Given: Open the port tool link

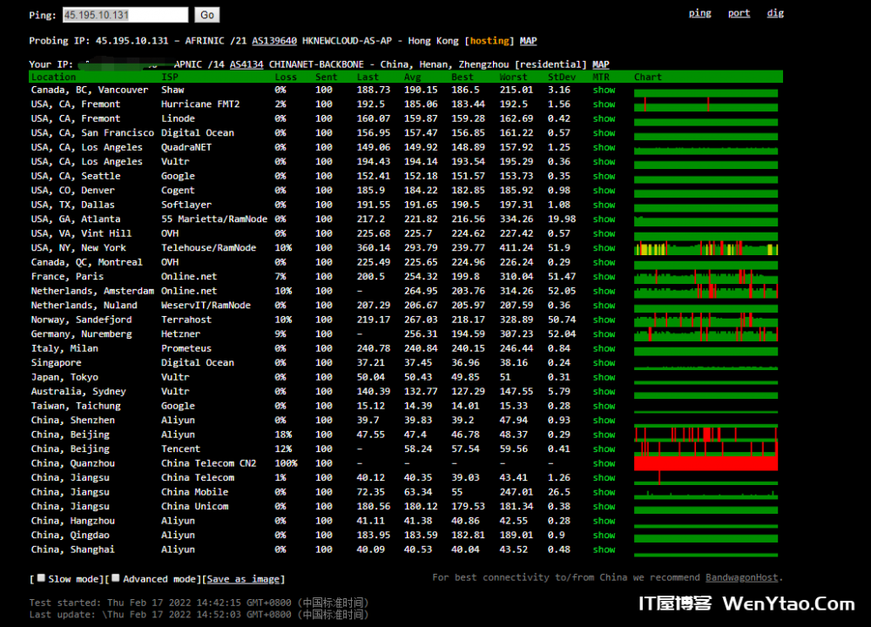Looking at the screenshot, I should click(x=739, y=13).
